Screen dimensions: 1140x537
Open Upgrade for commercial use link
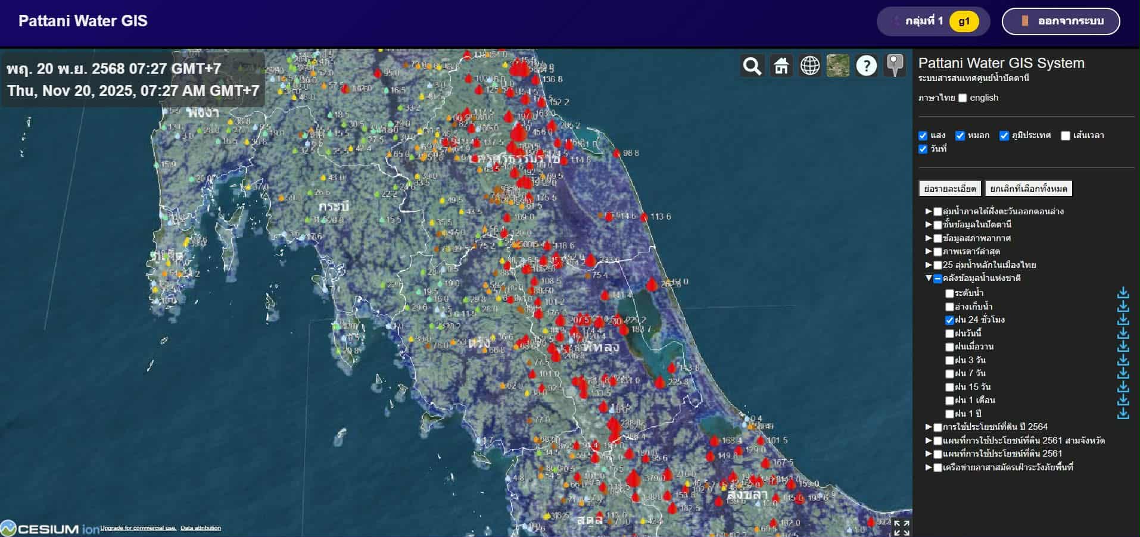[138, 528]
